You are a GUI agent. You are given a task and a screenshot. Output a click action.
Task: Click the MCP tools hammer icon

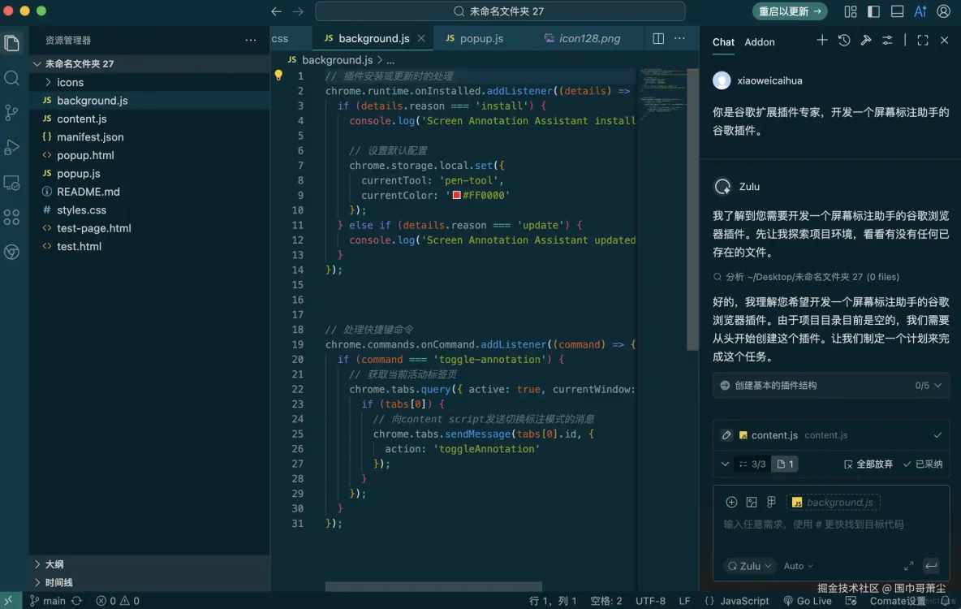coord(865,41)
